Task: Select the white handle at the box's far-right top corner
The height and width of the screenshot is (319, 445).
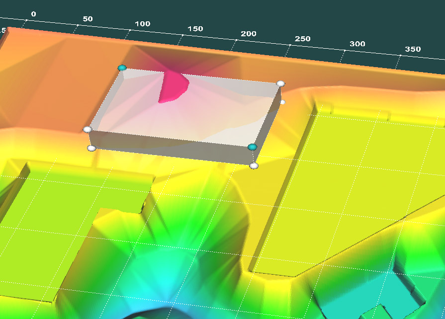Action: [x=280, y=83]
